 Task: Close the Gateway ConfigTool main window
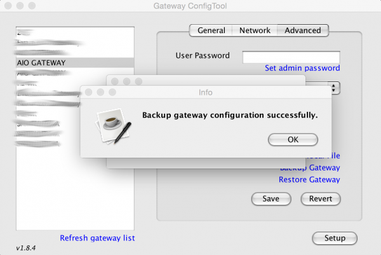click(8, 7)
